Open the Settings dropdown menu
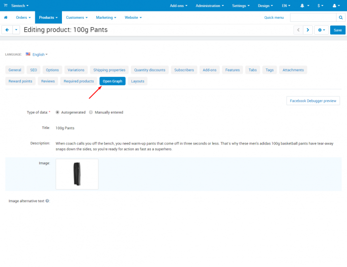 click(241, 5)
